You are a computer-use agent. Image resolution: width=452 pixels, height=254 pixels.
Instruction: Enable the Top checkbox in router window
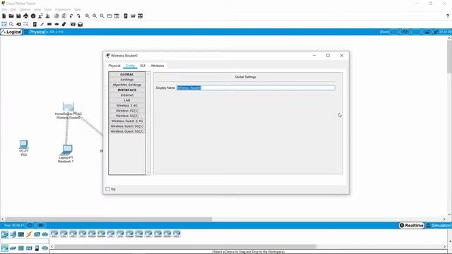pyautogui.click(x=107, y=189)
